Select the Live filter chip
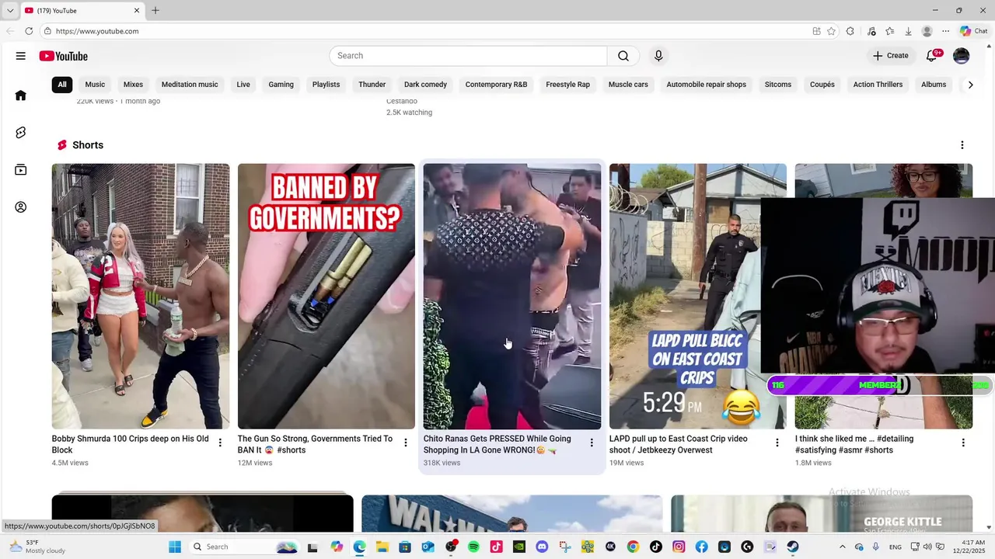Image resolution: width=995 pixels, height=559 pixels. [x=243, y=85]
